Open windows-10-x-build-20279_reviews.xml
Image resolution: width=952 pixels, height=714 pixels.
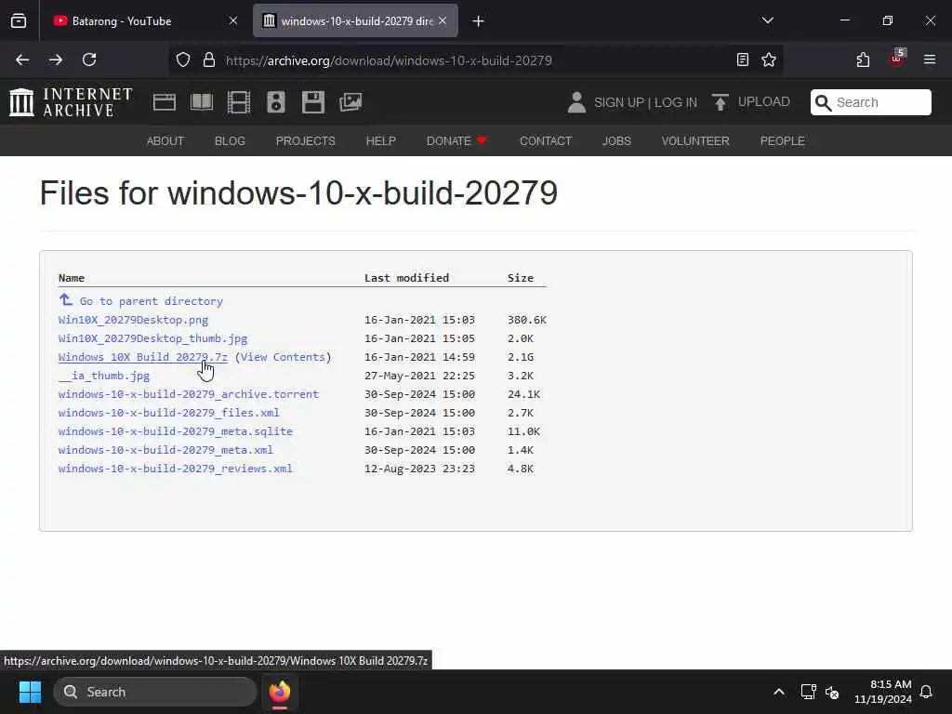pos(176,469)
